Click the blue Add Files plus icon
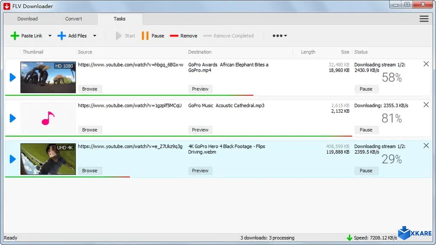Image resolution: width=436 pixels, height=245 pixels. [62, 35]
